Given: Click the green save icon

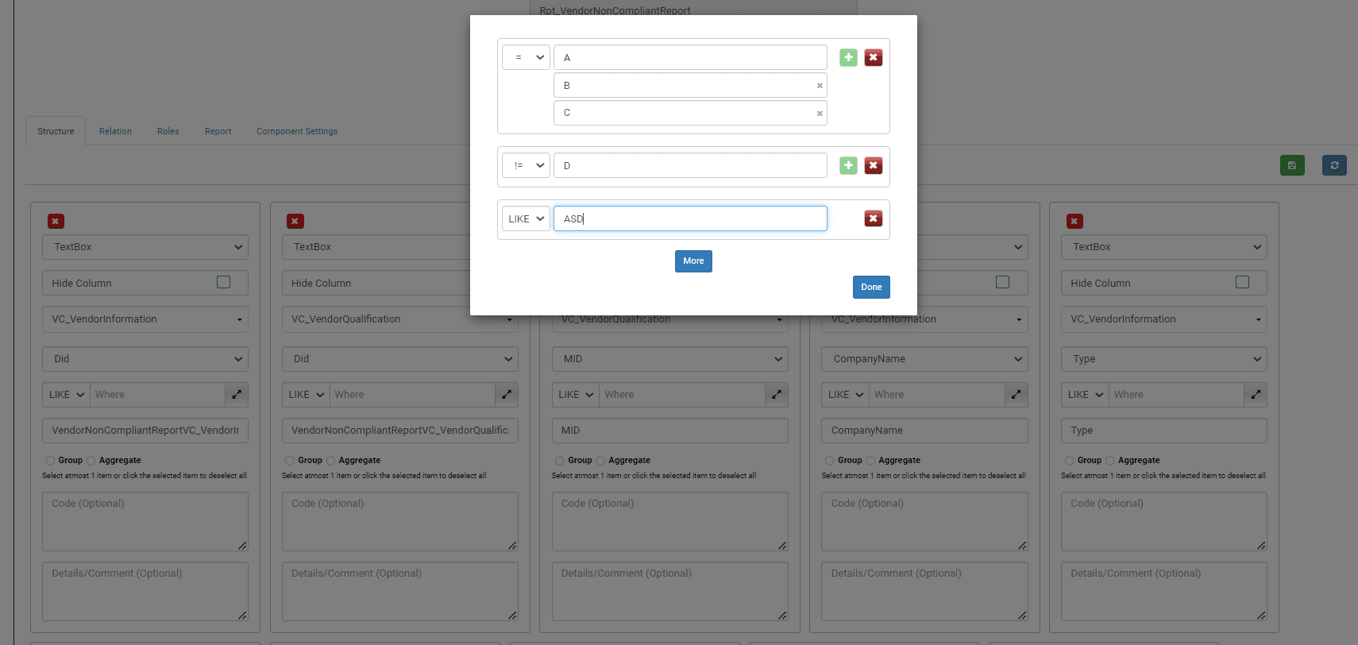Looking at the screenshot, I should tap(1292, 165).
